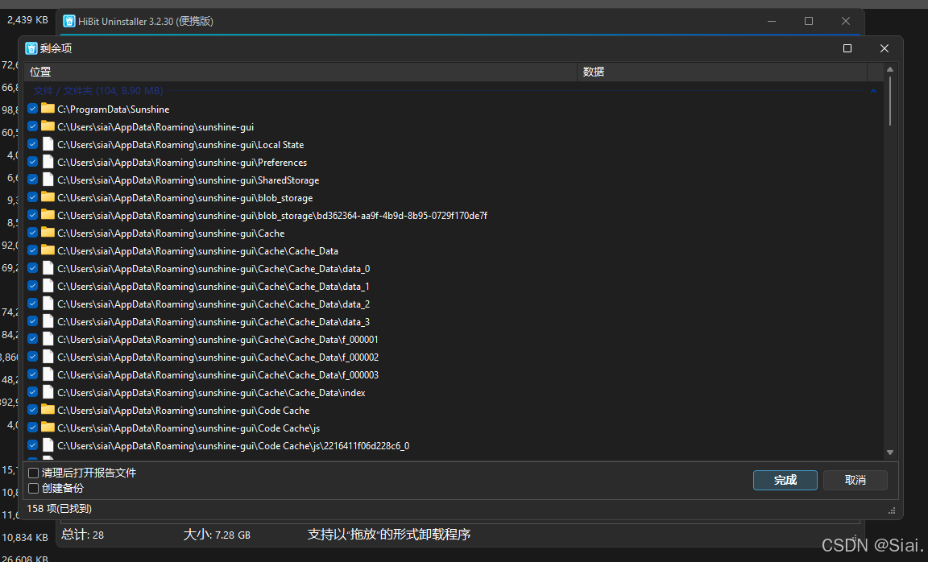
Task: Click 总计: 28 in HiBit Uninstaller status bar
Action: coord(82,535)
